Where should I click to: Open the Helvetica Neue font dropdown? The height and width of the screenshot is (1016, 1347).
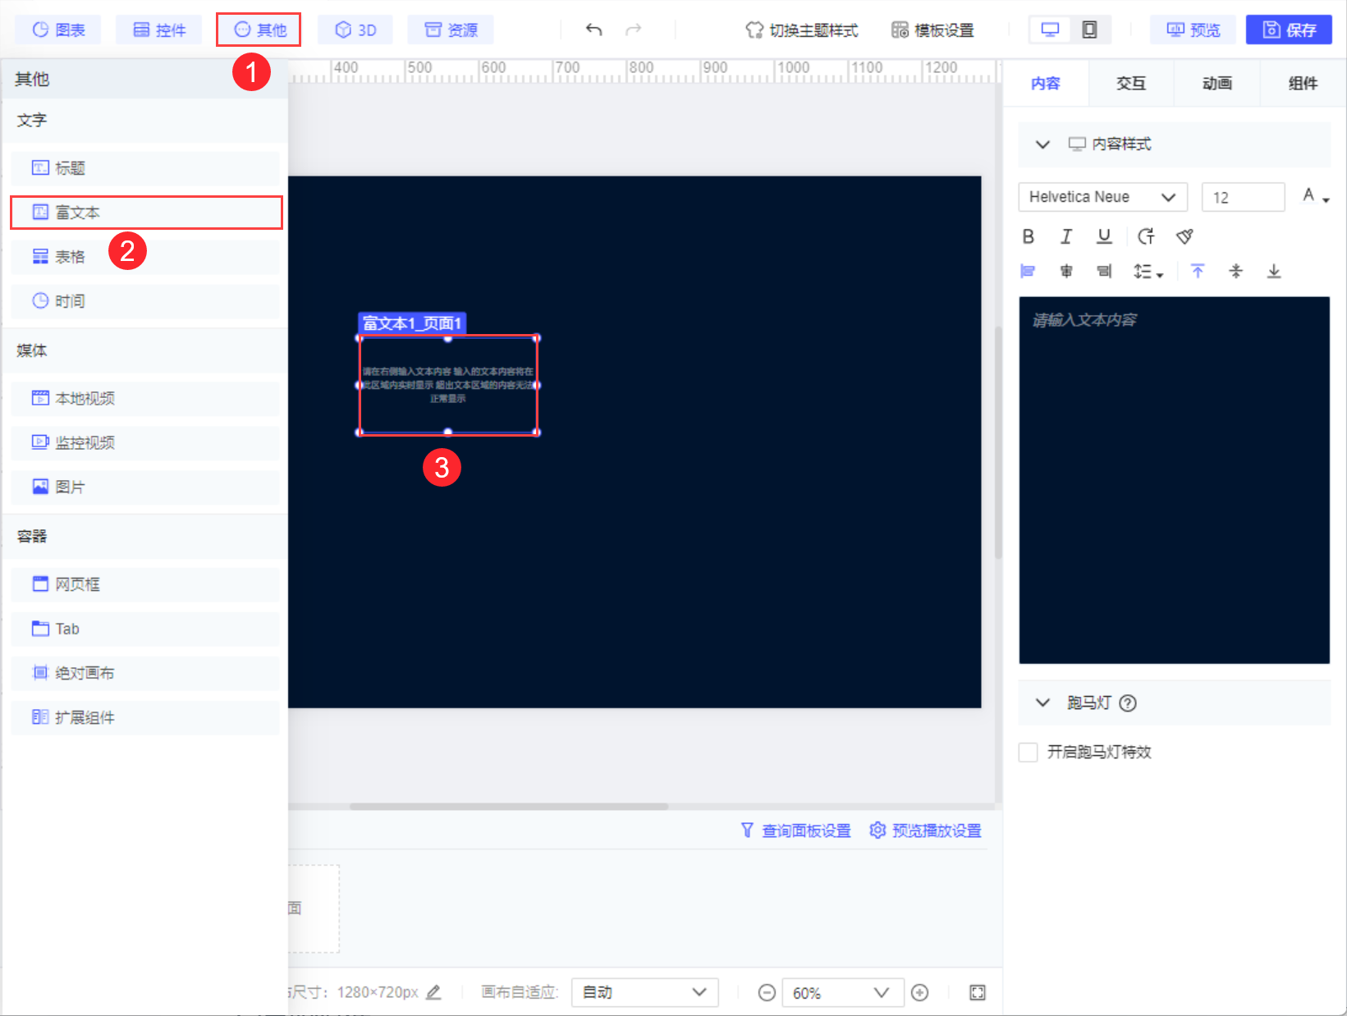coord(1102,198)
